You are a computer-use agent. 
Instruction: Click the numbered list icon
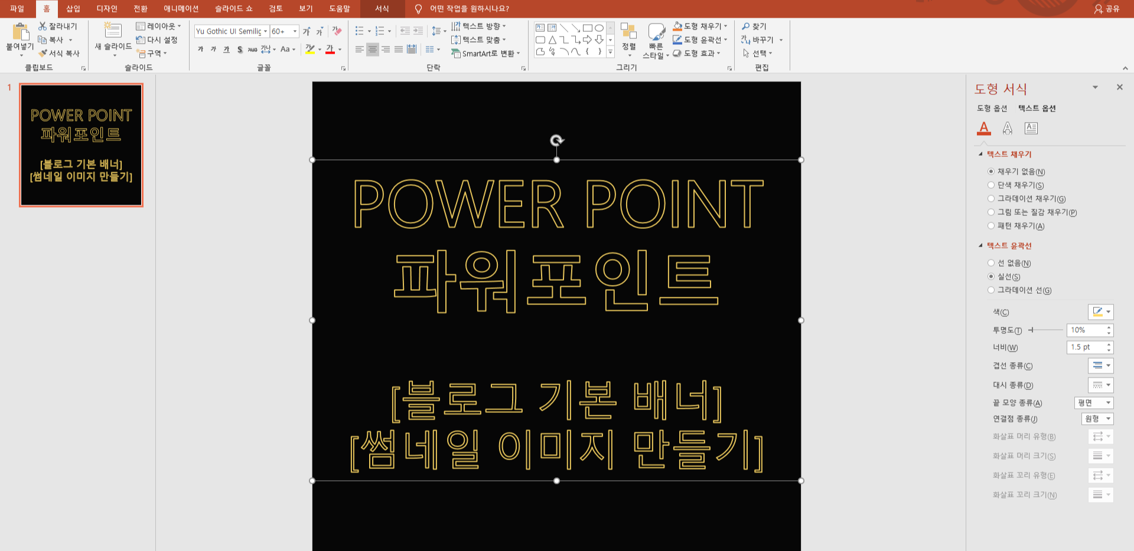(379, 31)
